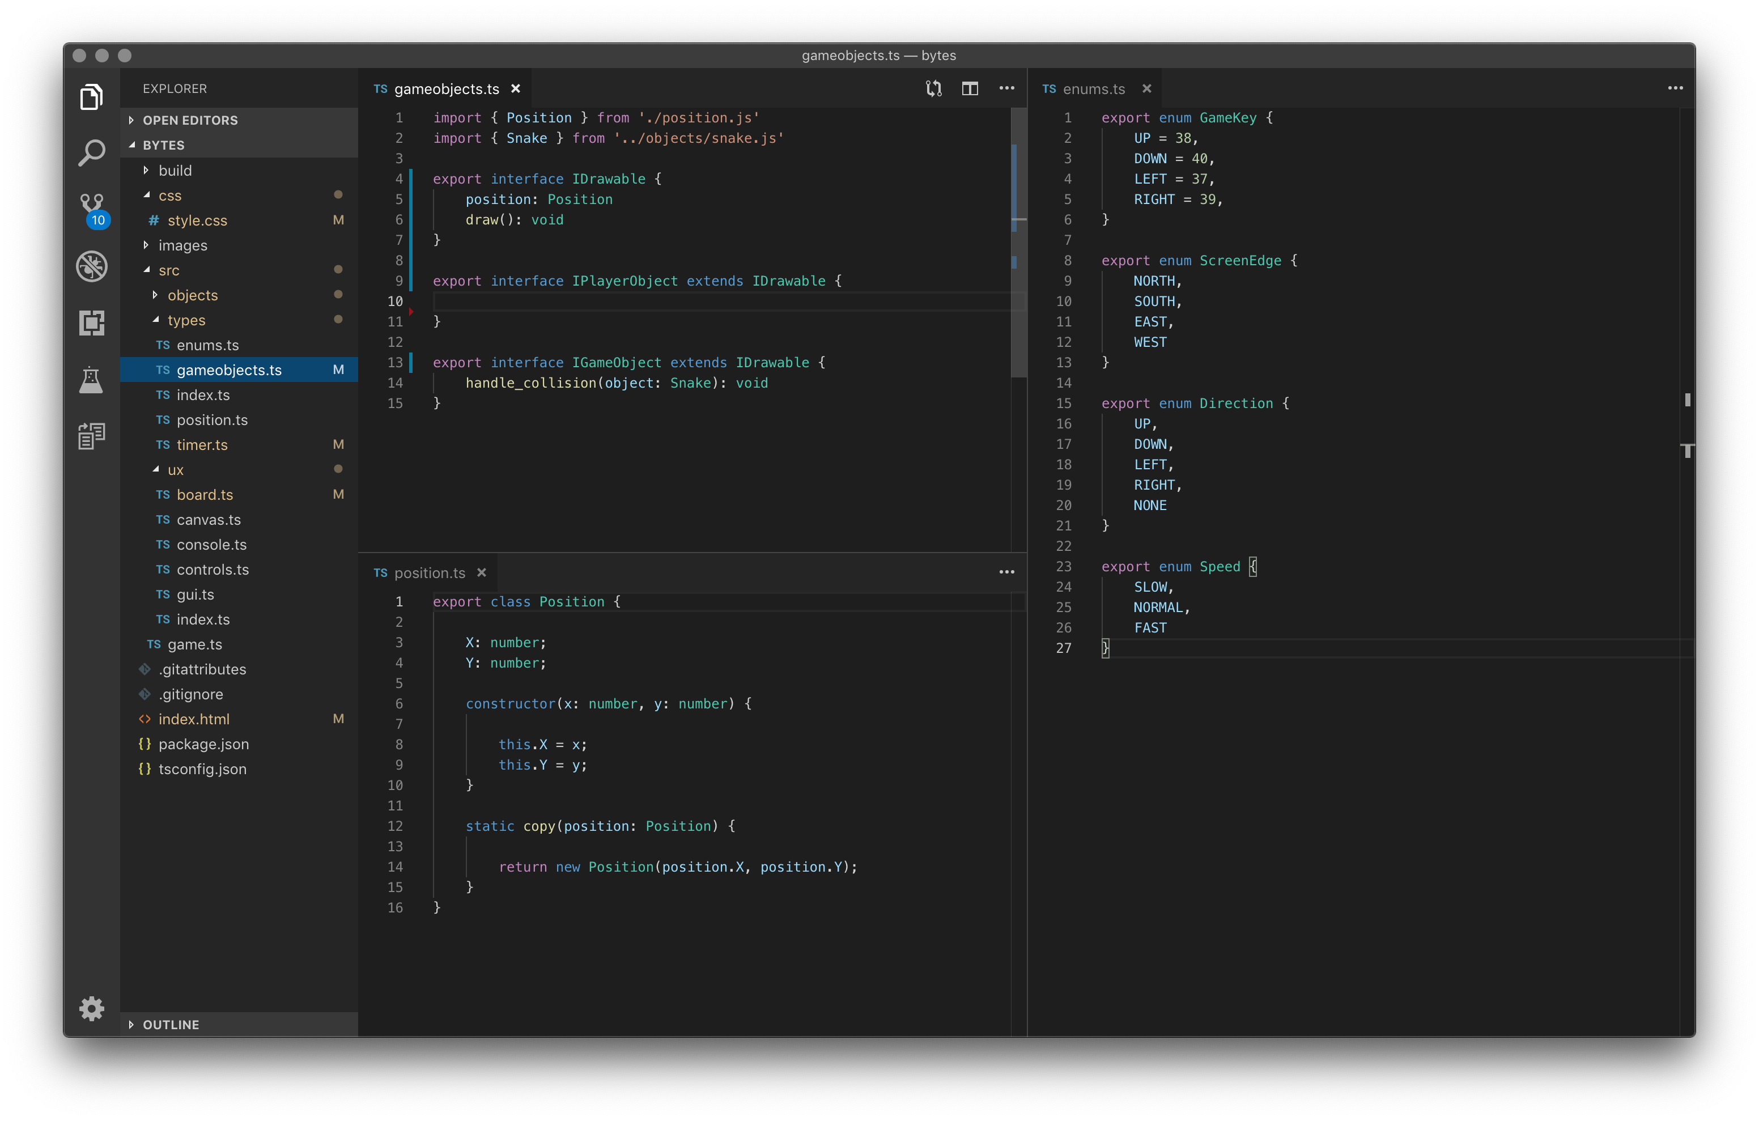
Task: Click the beaker test icon in the sidebar
Action: tap(91, 379)
